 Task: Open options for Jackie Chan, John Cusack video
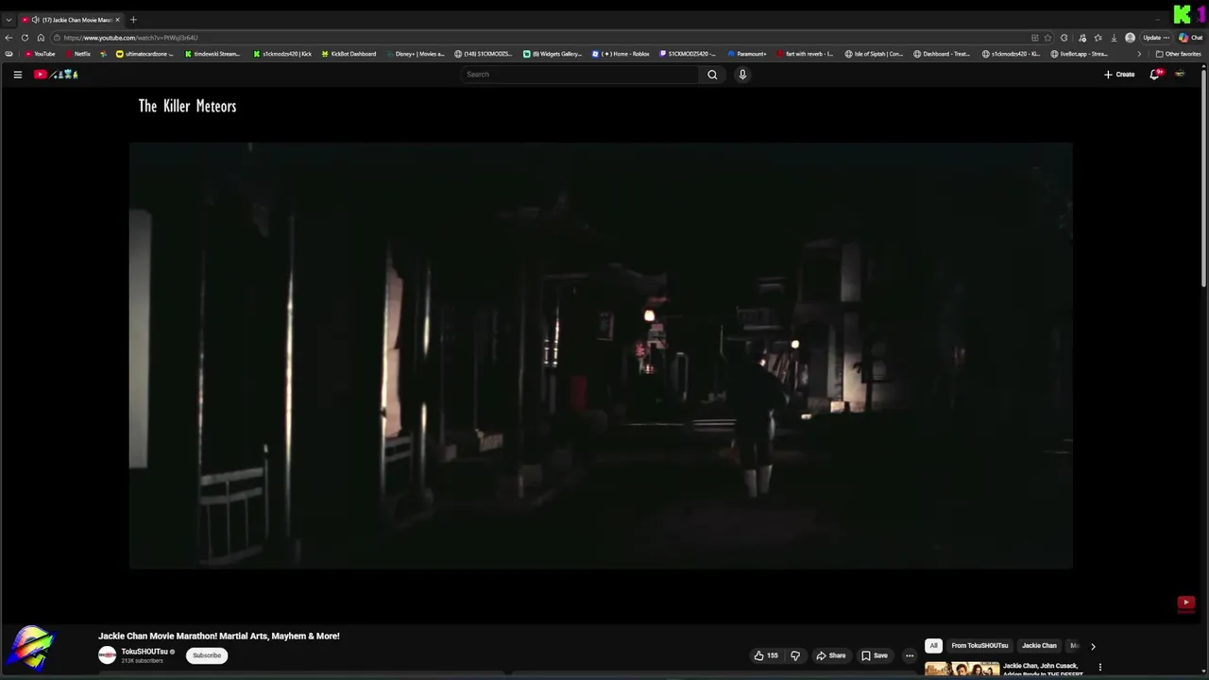tap(1099, 668)
